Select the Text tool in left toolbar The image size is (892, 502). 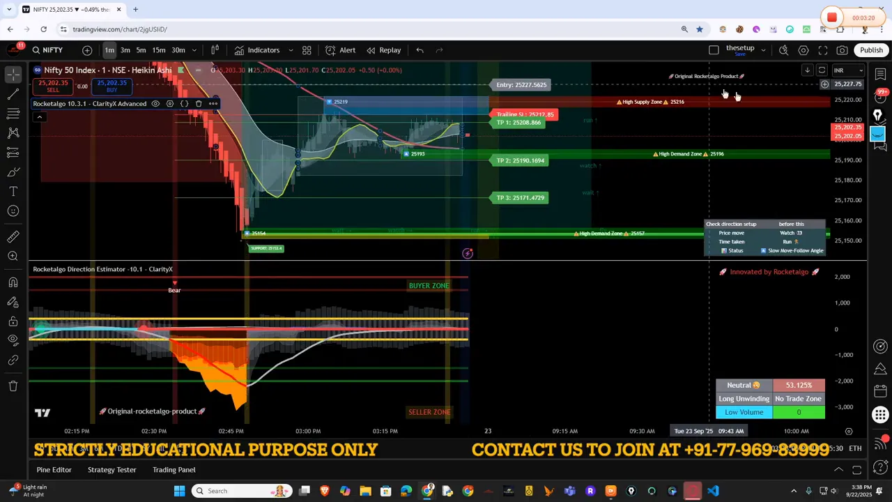pos(13,191)
